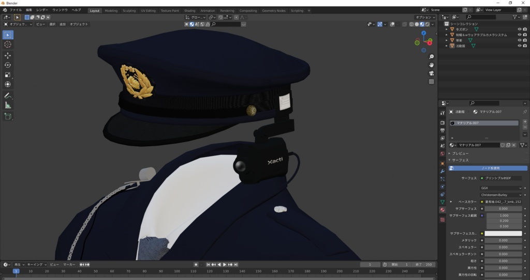Screen dimensions: 530x280
Task: Open the Christensen-Burley subsurface method dropdown
Action: click(500, 195)
